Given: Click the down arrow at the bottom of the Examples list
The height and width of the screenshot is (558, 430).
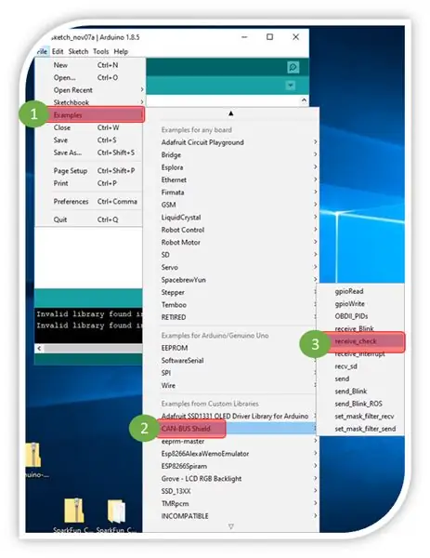Looking at the screenshot, I should pos(231,526).
